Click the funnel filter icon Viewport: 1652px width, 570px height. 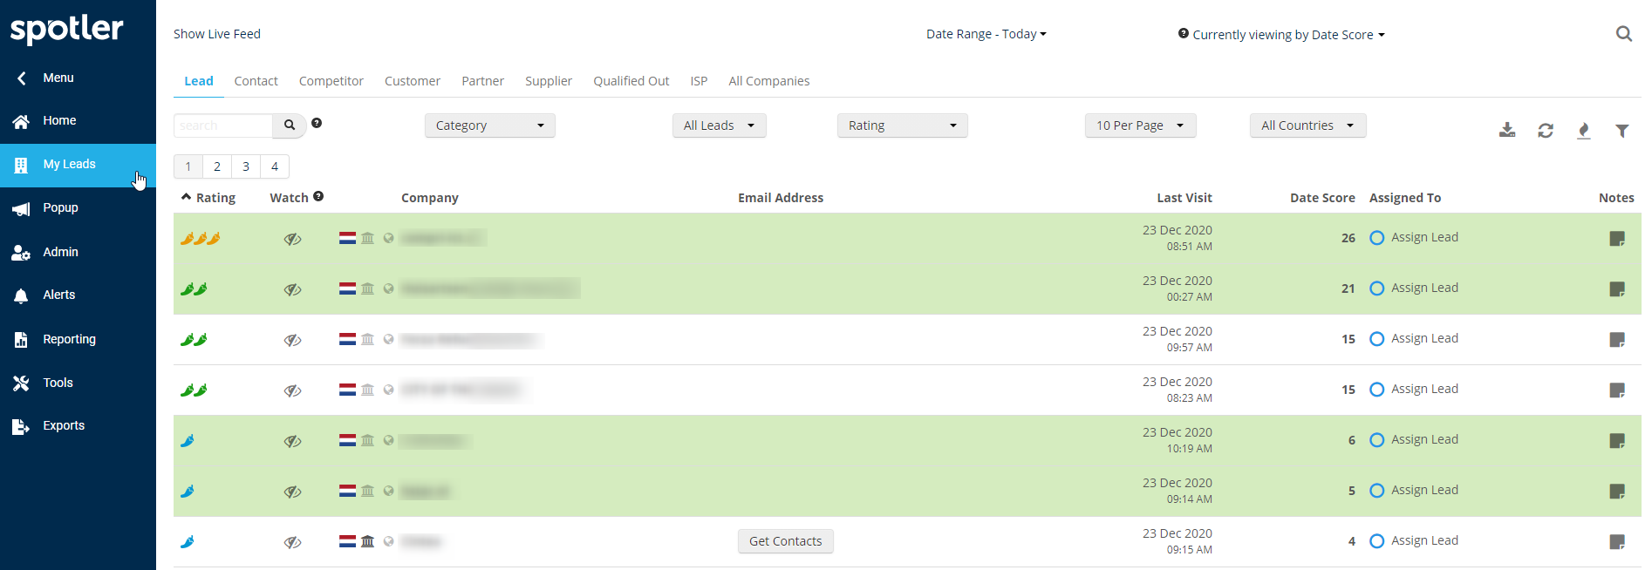(x=1621, y=131)
